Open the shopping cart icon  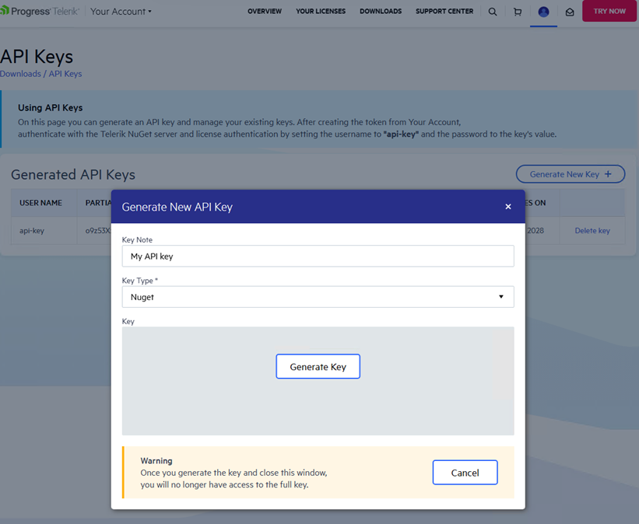(x=517, y=11)
